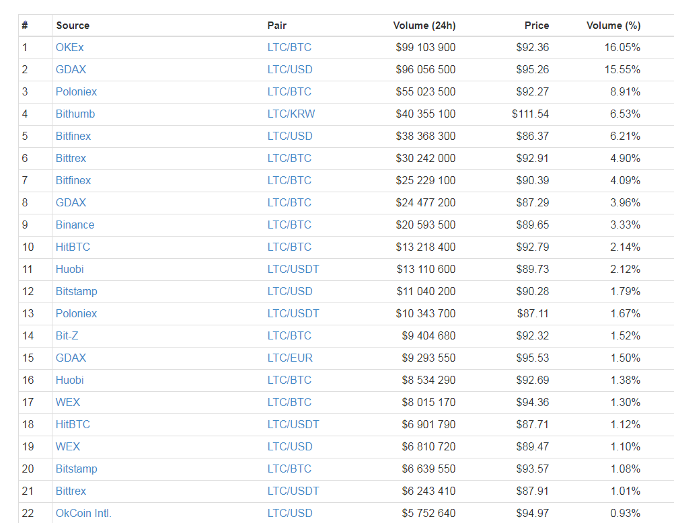
Task: Open LTC/USD pair link in row 2
Action: click(x=290, y=70)
